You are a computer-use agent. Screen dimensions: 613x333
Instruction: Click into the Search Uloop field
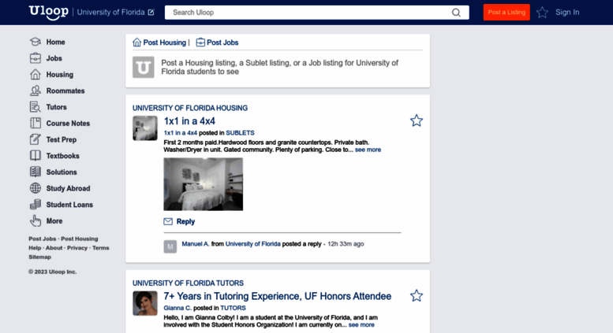[x=308, y=13]
